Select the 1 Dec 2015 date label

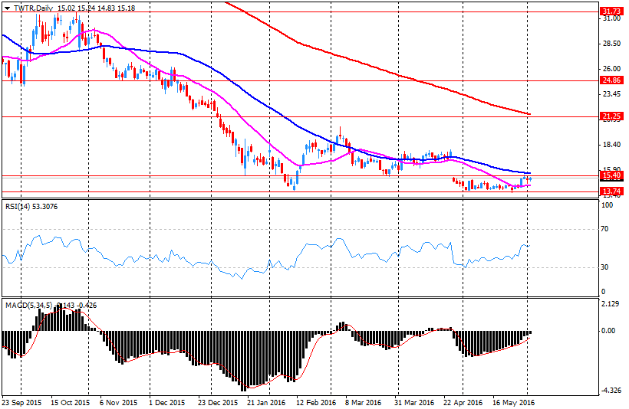[x=166, y=401]
